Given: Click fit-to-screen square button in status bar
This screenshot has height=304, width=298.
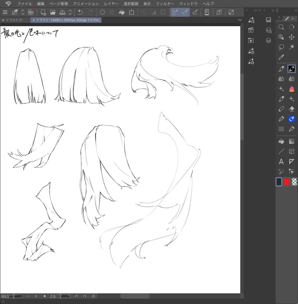Looking at the screenshot, I should [45, 296].
